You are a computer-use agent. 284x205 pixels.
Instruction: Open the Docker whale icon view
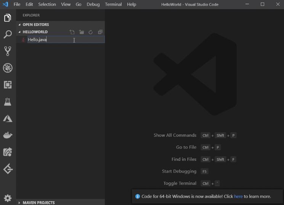click(8, 135)
